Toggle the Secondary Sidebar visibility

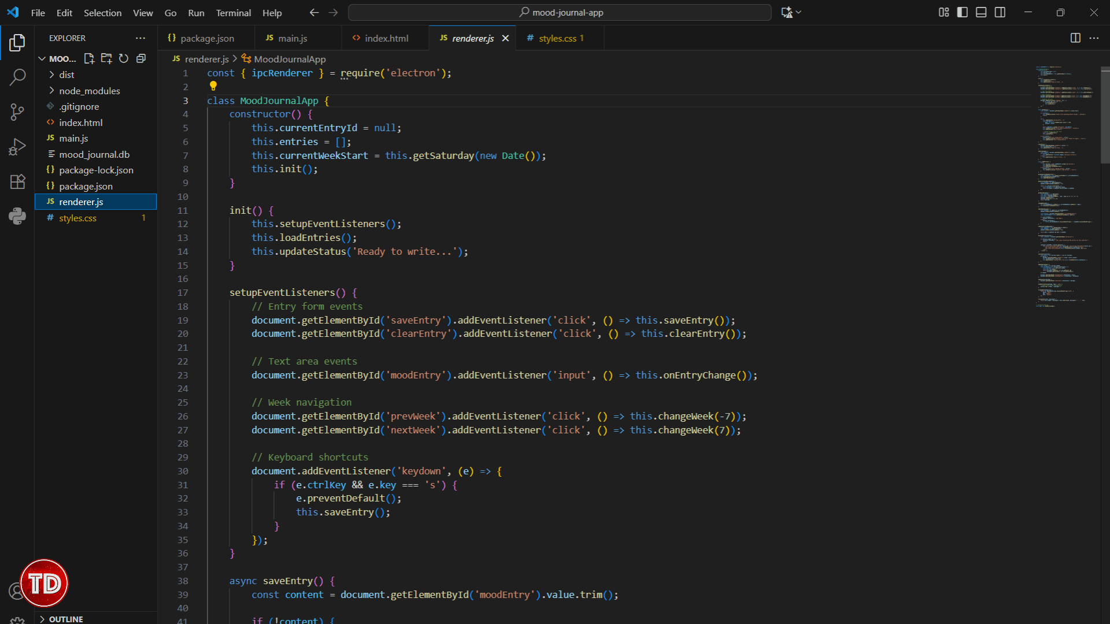[x=1000, y=12]
